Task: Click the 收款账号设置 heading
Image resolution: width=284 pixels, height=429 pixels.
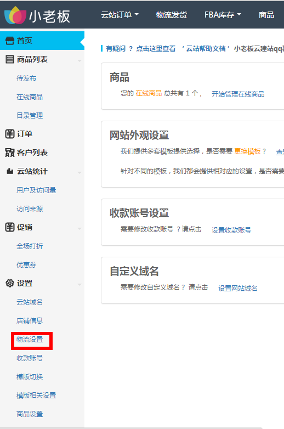Action: tap(139, 213)
